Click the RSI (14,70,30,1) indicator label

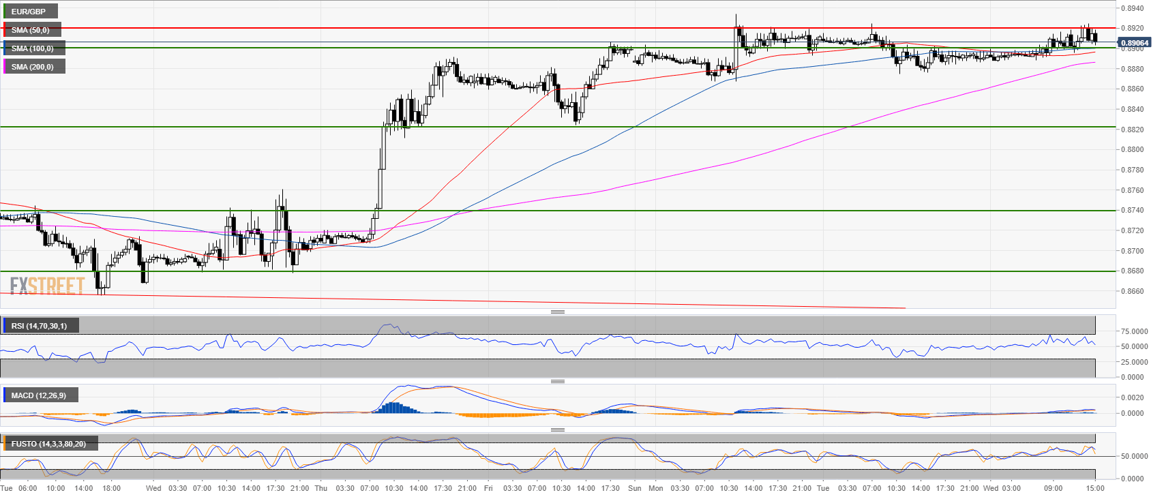[x=39, y=326]
